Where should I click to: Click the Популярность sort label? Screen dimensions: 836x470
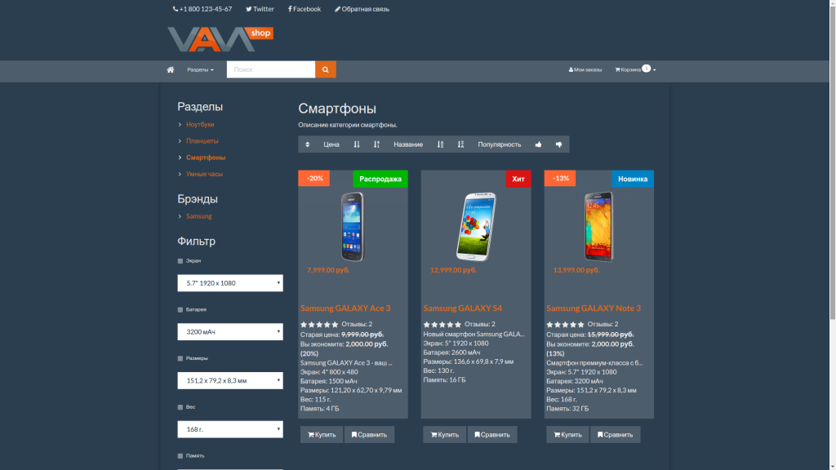[499, 144]
